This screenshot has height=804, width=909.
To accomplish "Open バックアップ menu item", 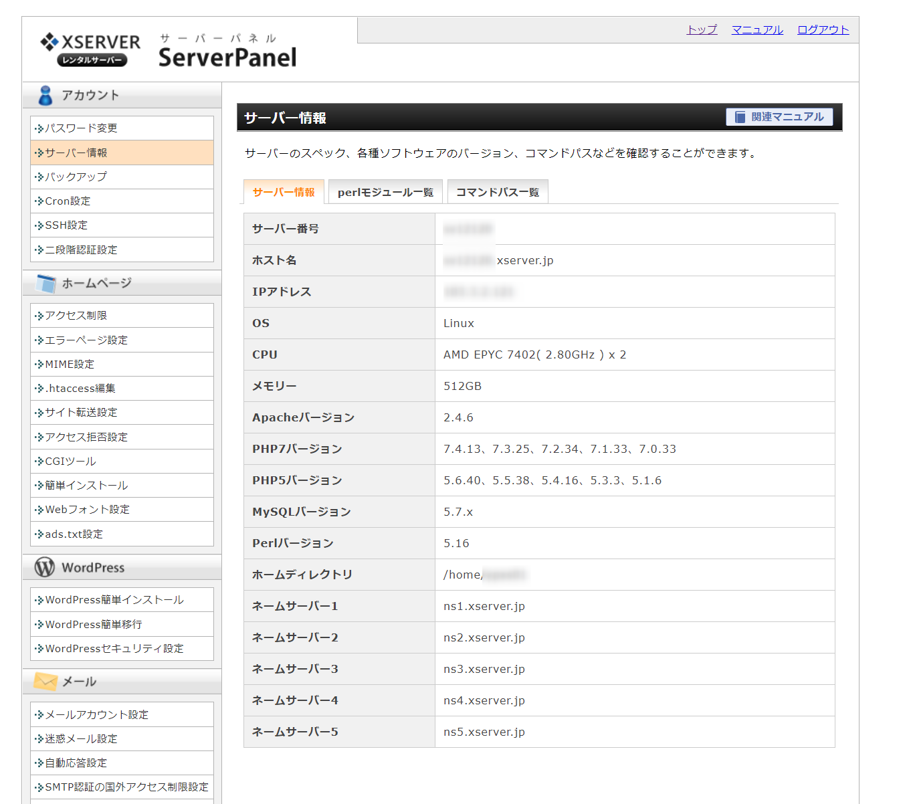I will (x=122, y=177).
